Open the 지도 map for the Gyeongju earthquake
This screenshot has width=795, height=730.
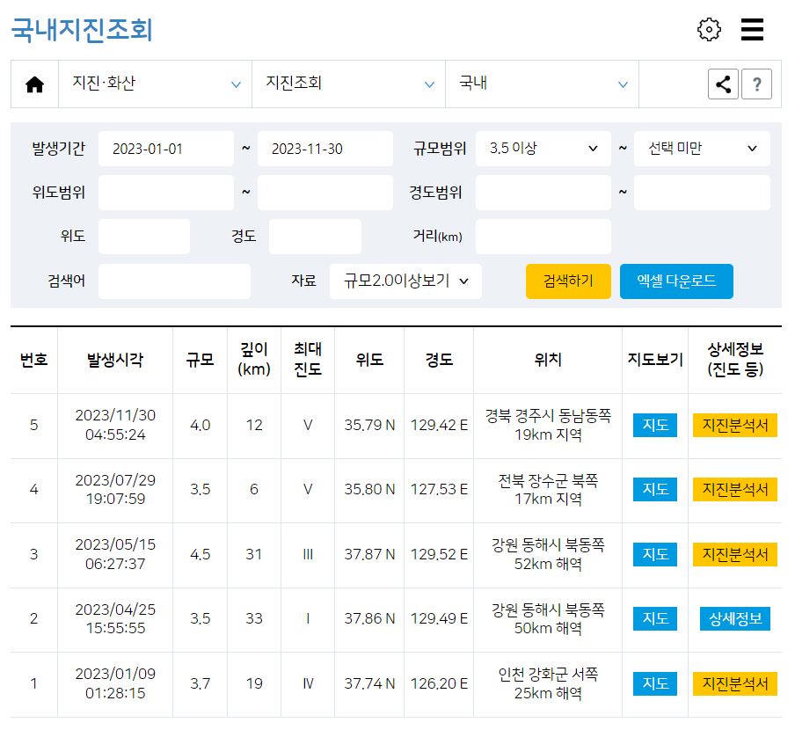pos(654,426)
